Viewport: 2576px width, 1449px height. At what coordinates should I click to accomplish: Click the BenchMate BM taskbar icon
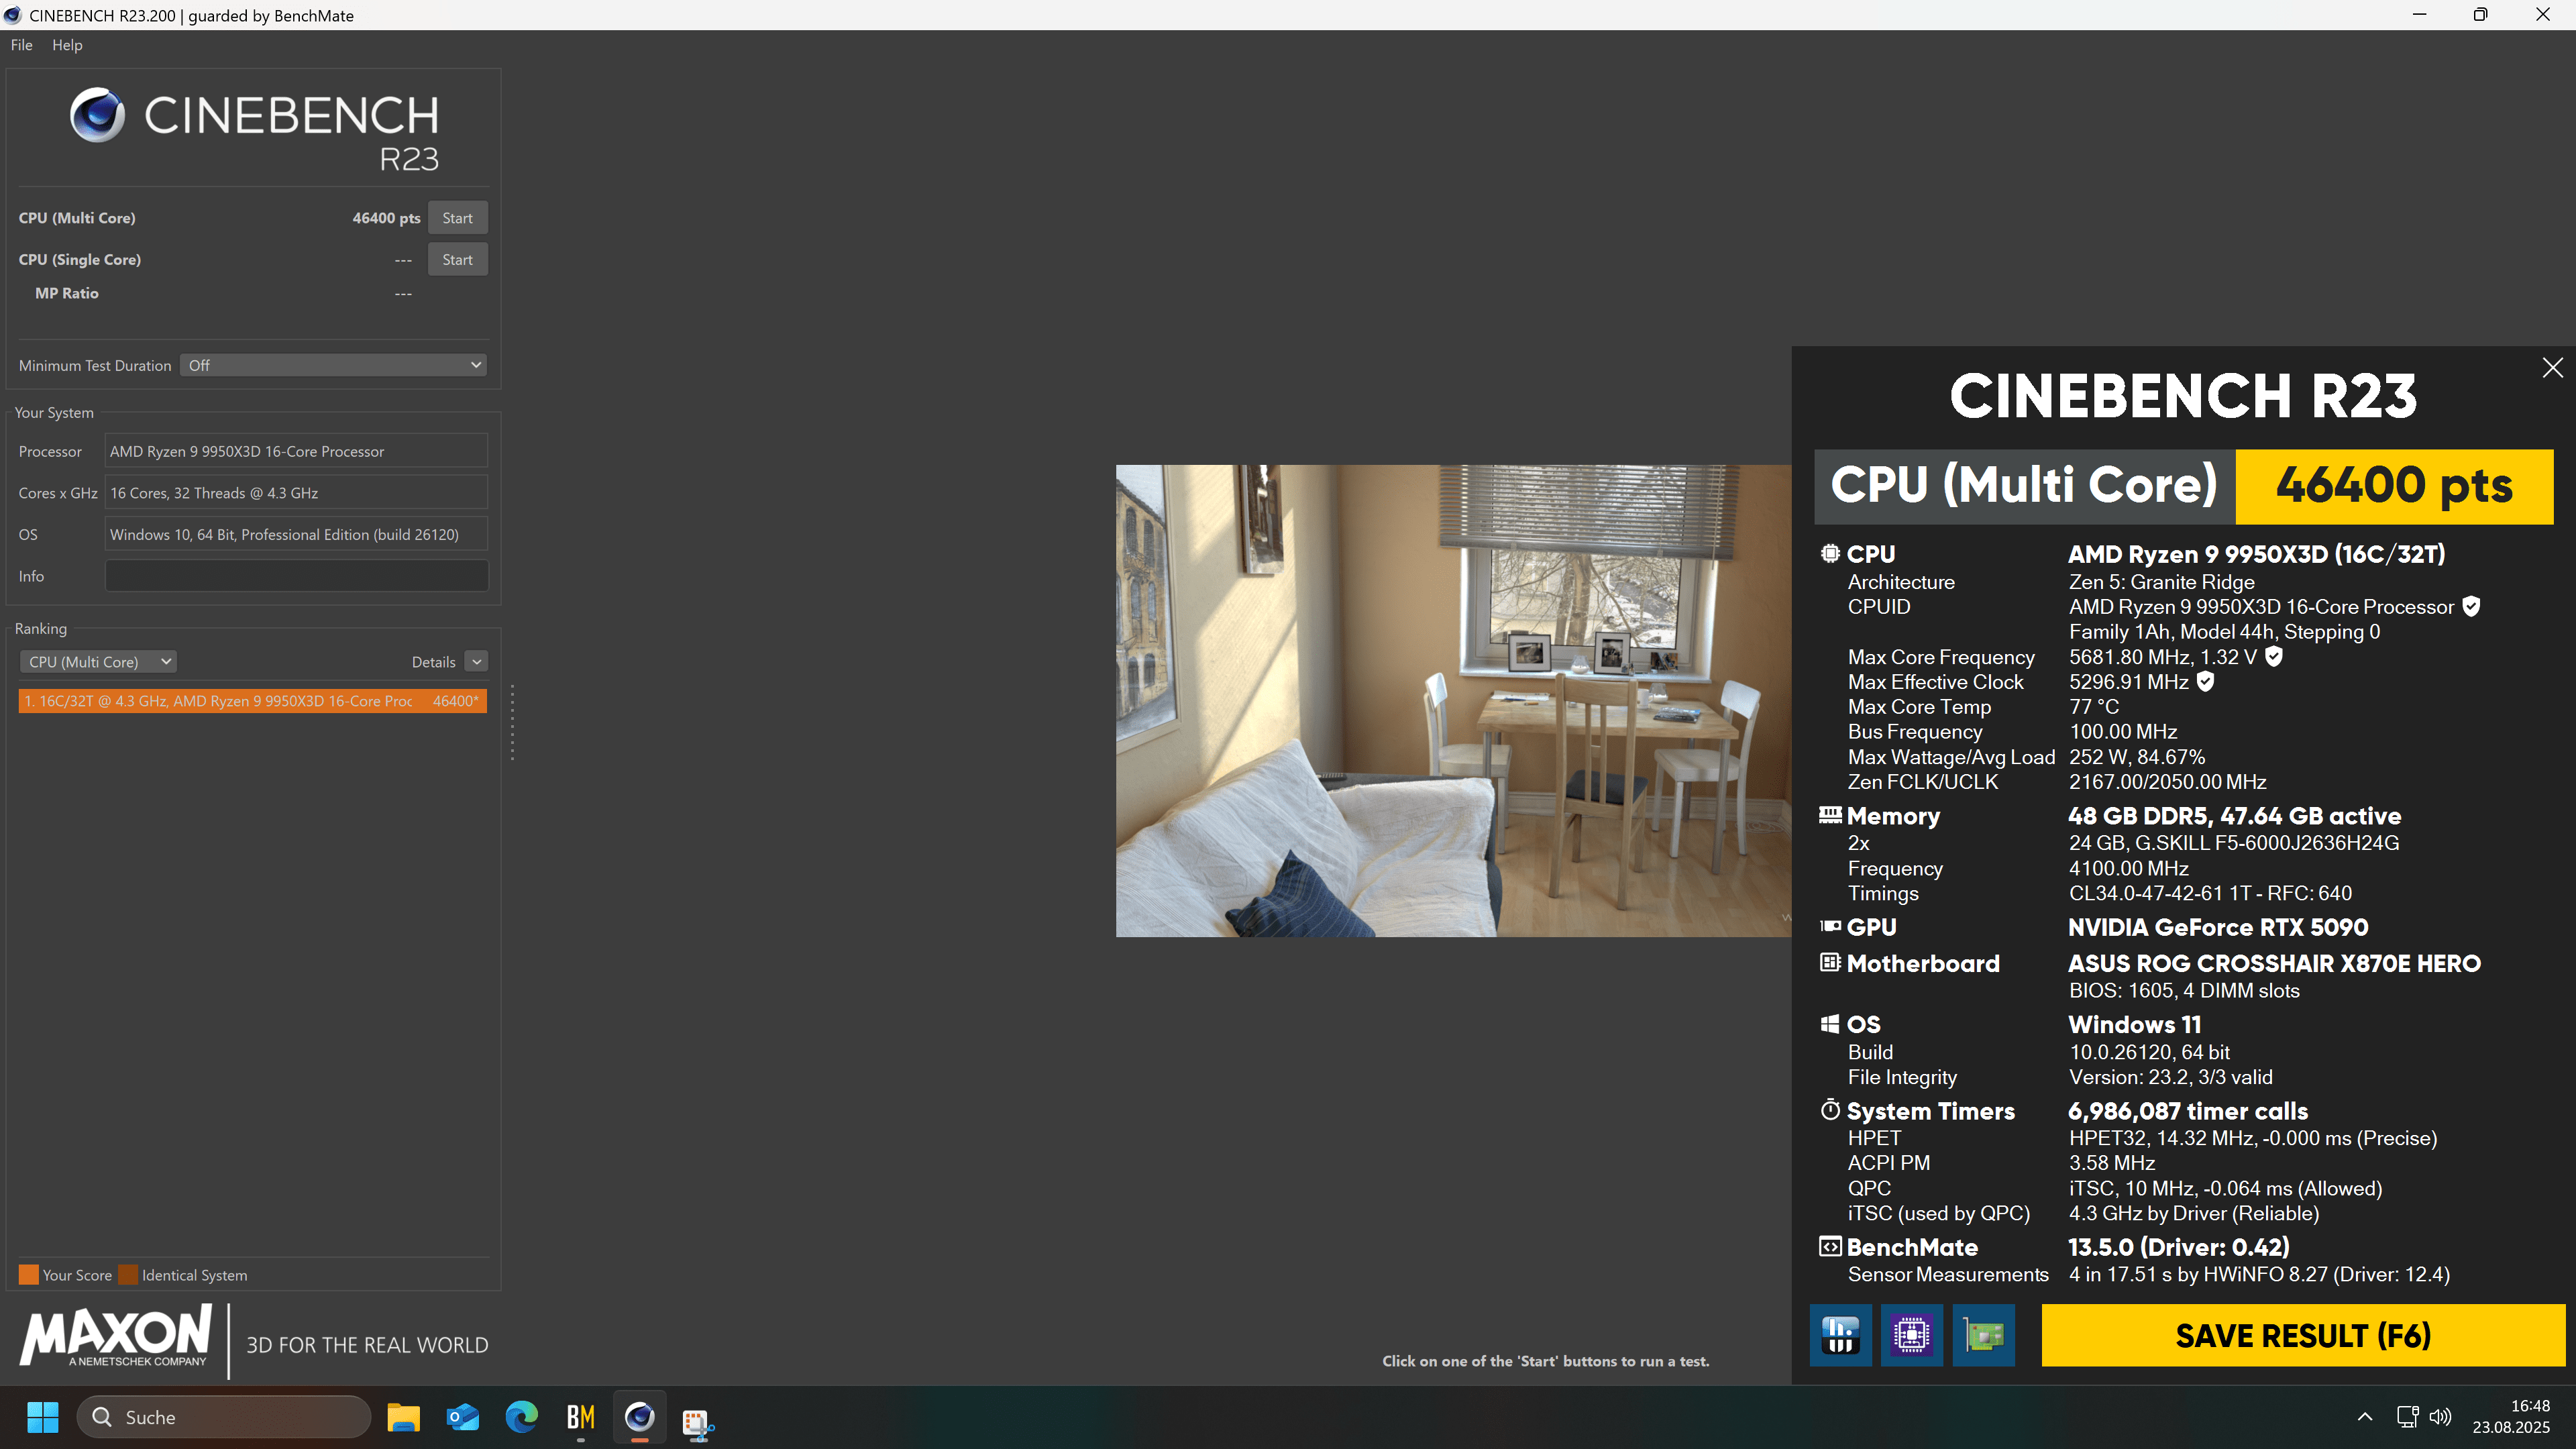581,1417
